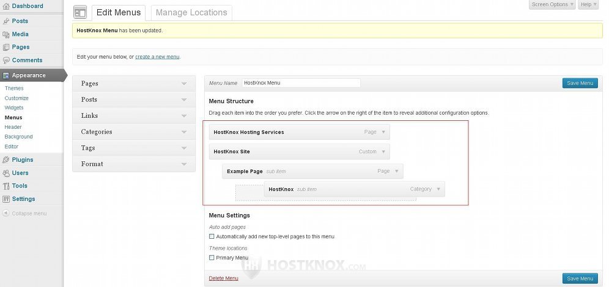Viewport: 609px width, 287px height.
Task: Open the Comments menu label
Action: click(27, 60)
